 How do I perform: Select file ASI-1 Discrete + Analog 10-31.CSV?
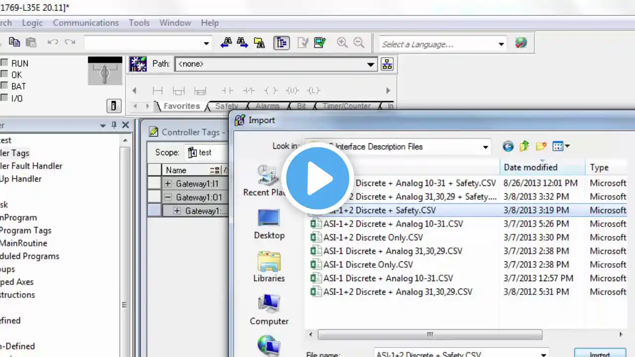(x=388, y=278)
